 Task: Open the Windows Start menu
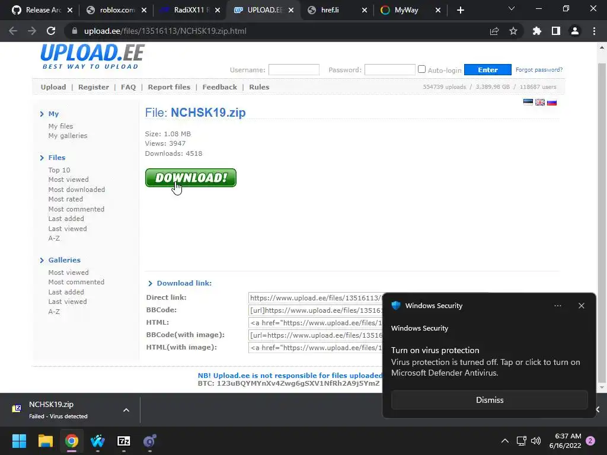[19, 441]
